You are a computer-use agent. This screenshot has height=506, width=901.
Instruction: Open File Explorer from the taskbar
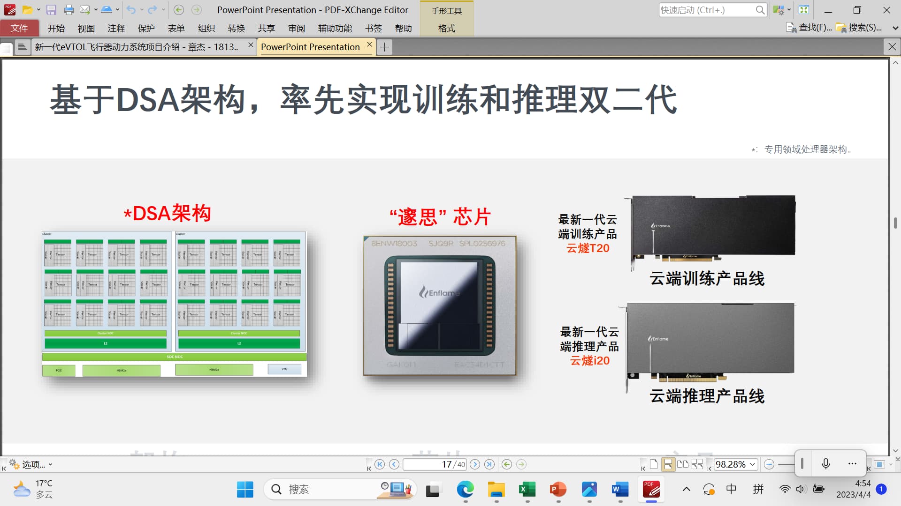pos(496,490)
